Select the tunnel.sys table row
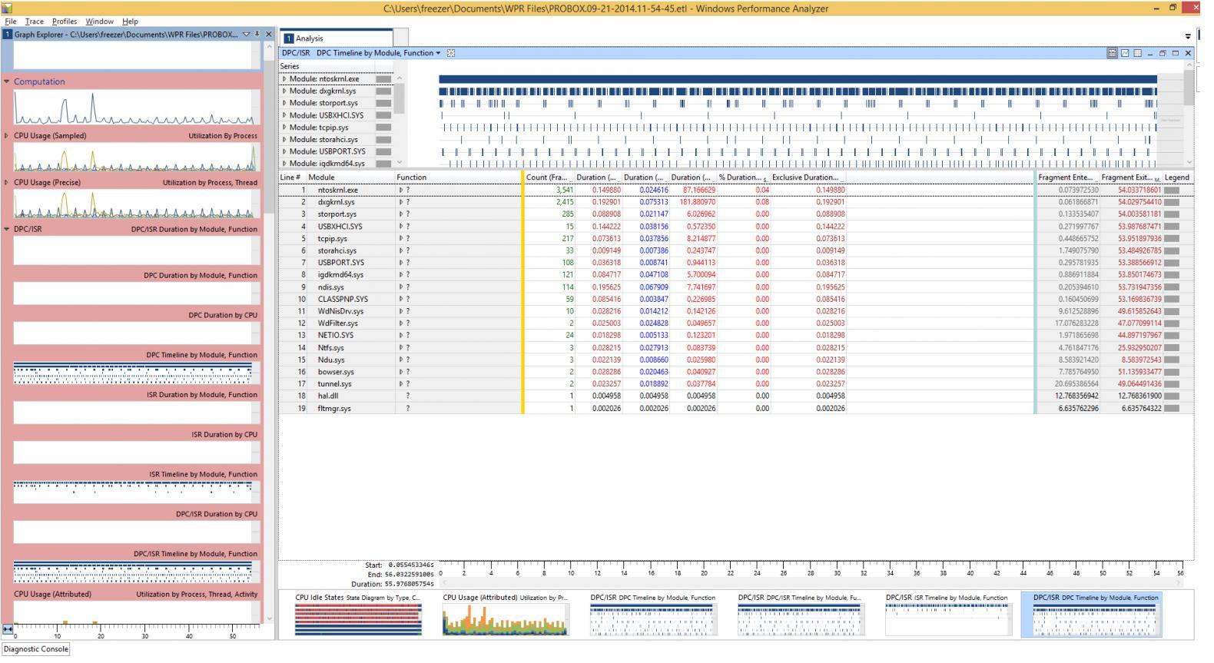The width and height of the screenshot is (1214, 663). [x=735, y=384]
